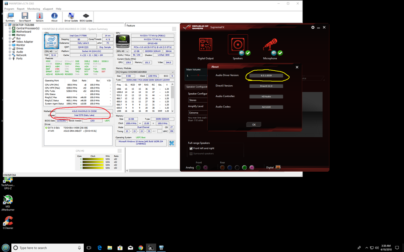This screenshot has height=252, width=404.
Task: Click the pink Rear analog jack
Action: tap(252, 168)
